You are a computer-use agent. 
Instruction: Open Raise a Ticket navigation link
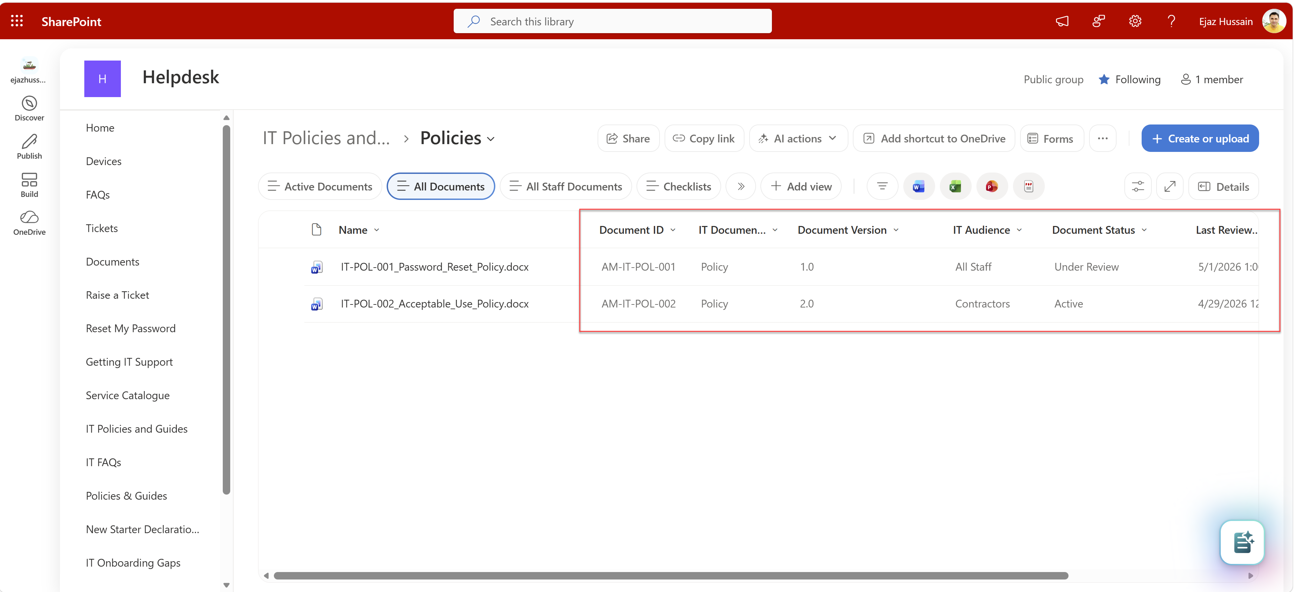pyautogui.click(x=117, y=295)
